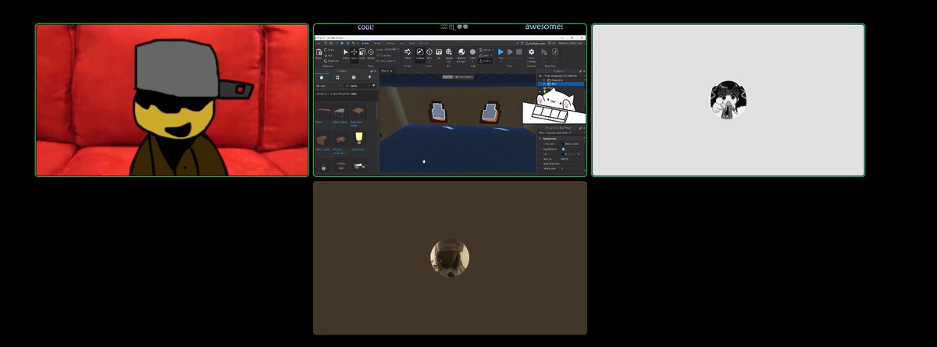The height and width of the screenshot is (347, 937).
Task: Open the terrain Editor from the ribbon
Action: click(408, 53)
